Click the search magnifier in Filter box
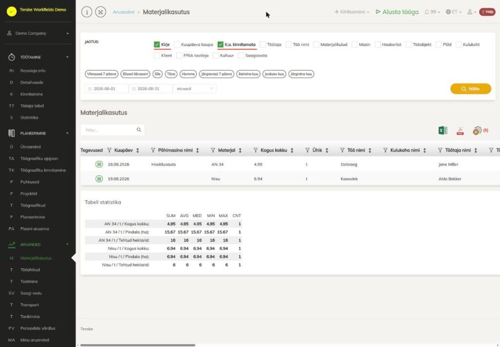Viewport: 500px width, 347px height. click(139, 130)
